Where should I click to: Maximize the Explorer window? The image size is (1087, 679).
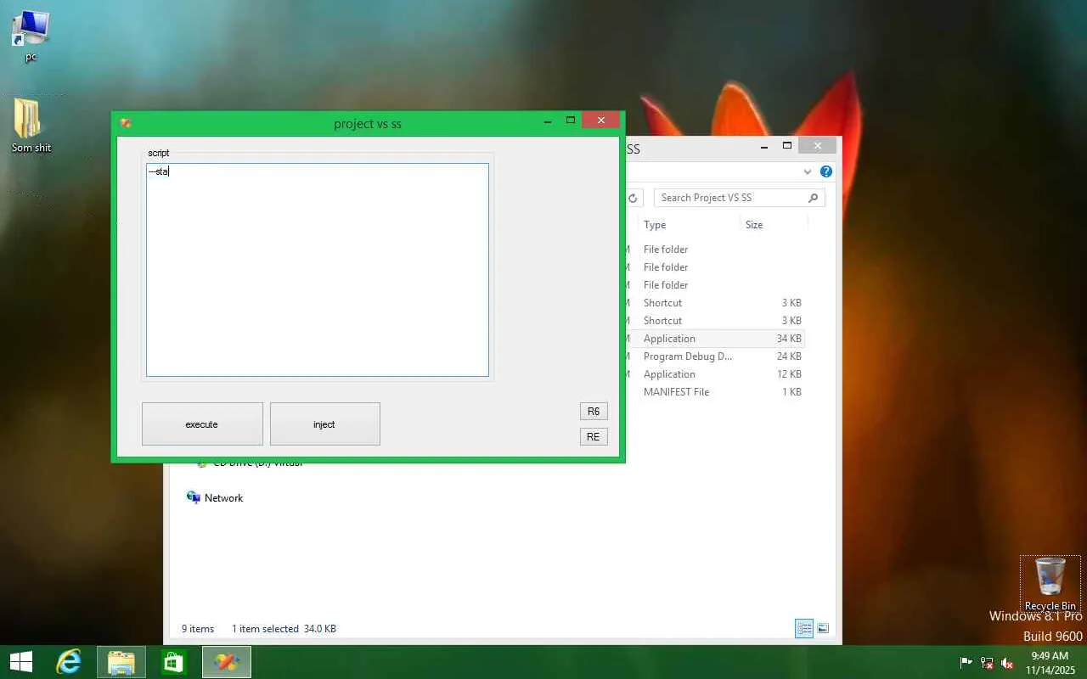coord(787,146)
